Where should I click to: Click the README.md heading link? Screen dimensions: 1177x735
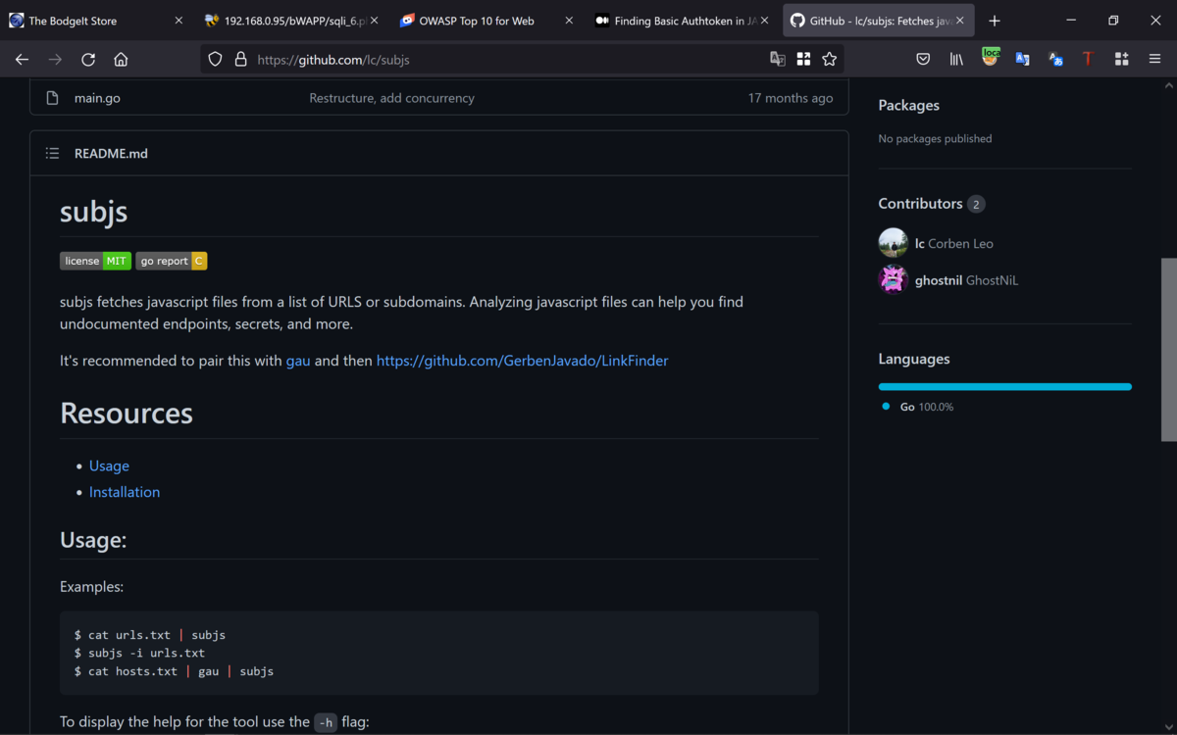click(111, 153)
